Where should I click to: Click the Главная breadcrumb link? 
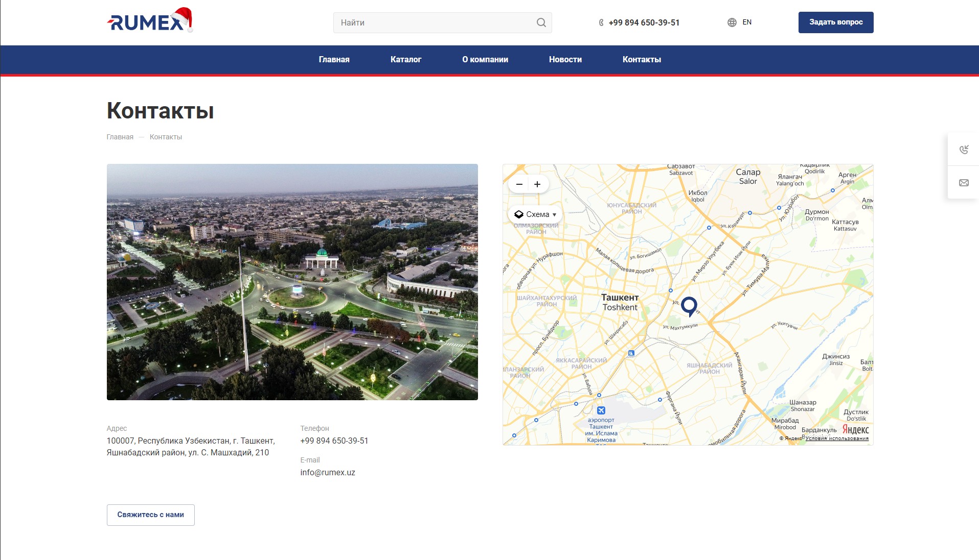coord(120,137)
